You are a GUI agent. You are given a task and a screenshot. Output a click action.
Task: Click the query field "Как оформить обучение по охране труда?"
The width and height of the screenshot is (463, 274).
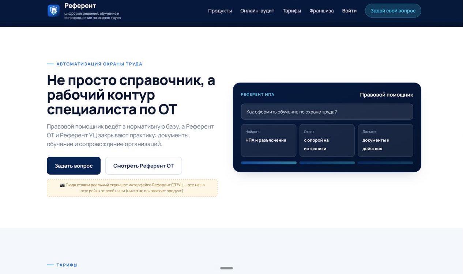point(327,111)
